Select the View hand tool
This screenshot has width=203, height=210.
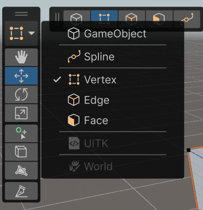tap(21, 57)
